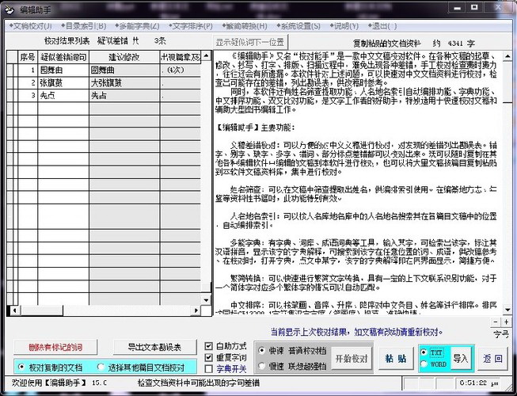Click the results table scroll right arrow
The width and height of the screenshot is (517, 396).
[x=196, y=310]
